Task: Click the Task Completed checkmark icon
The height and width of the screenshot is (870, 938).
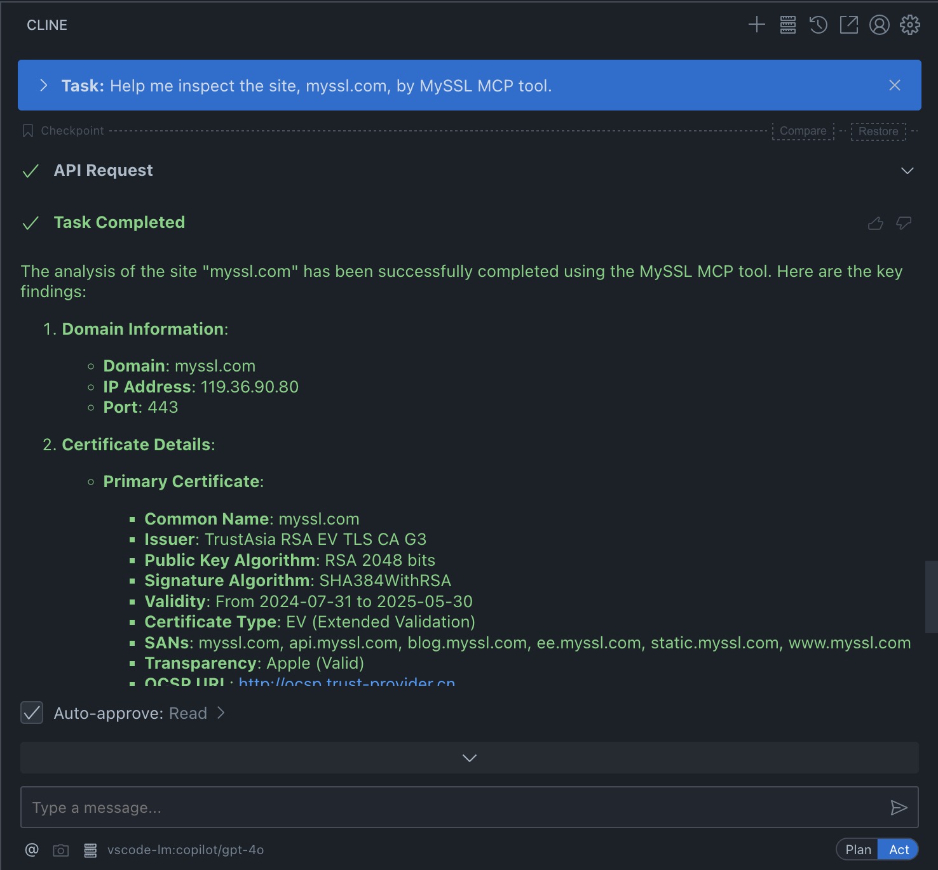Action: pos(31,223)
